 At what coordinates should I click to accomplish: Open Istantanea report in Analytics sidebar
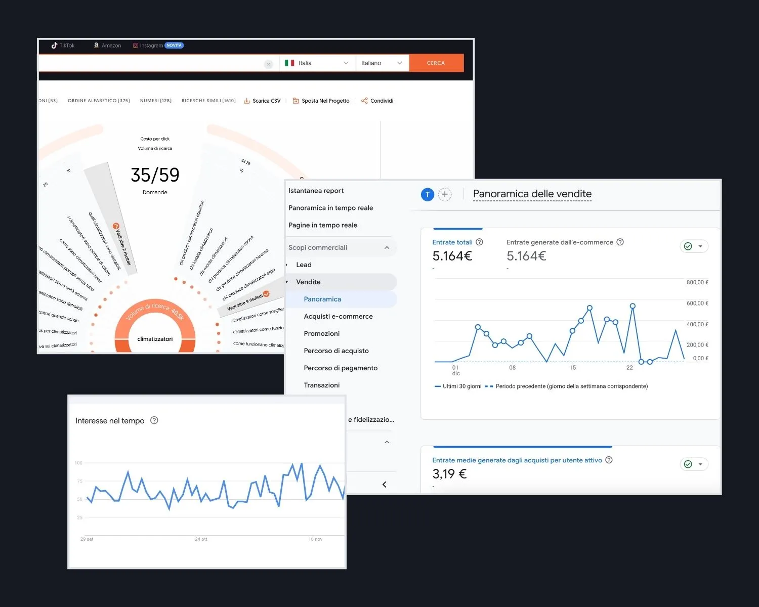(316, 191)
